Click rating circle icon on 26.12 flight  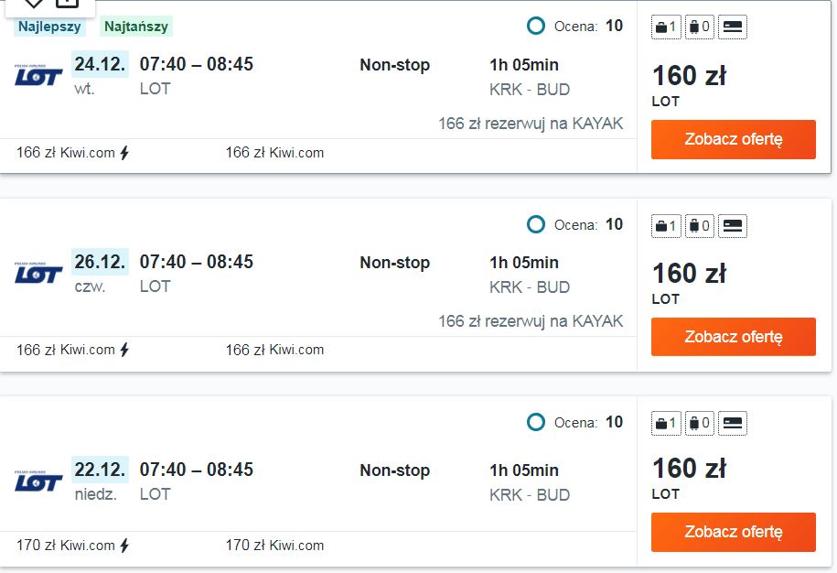[x=535, y=224]
